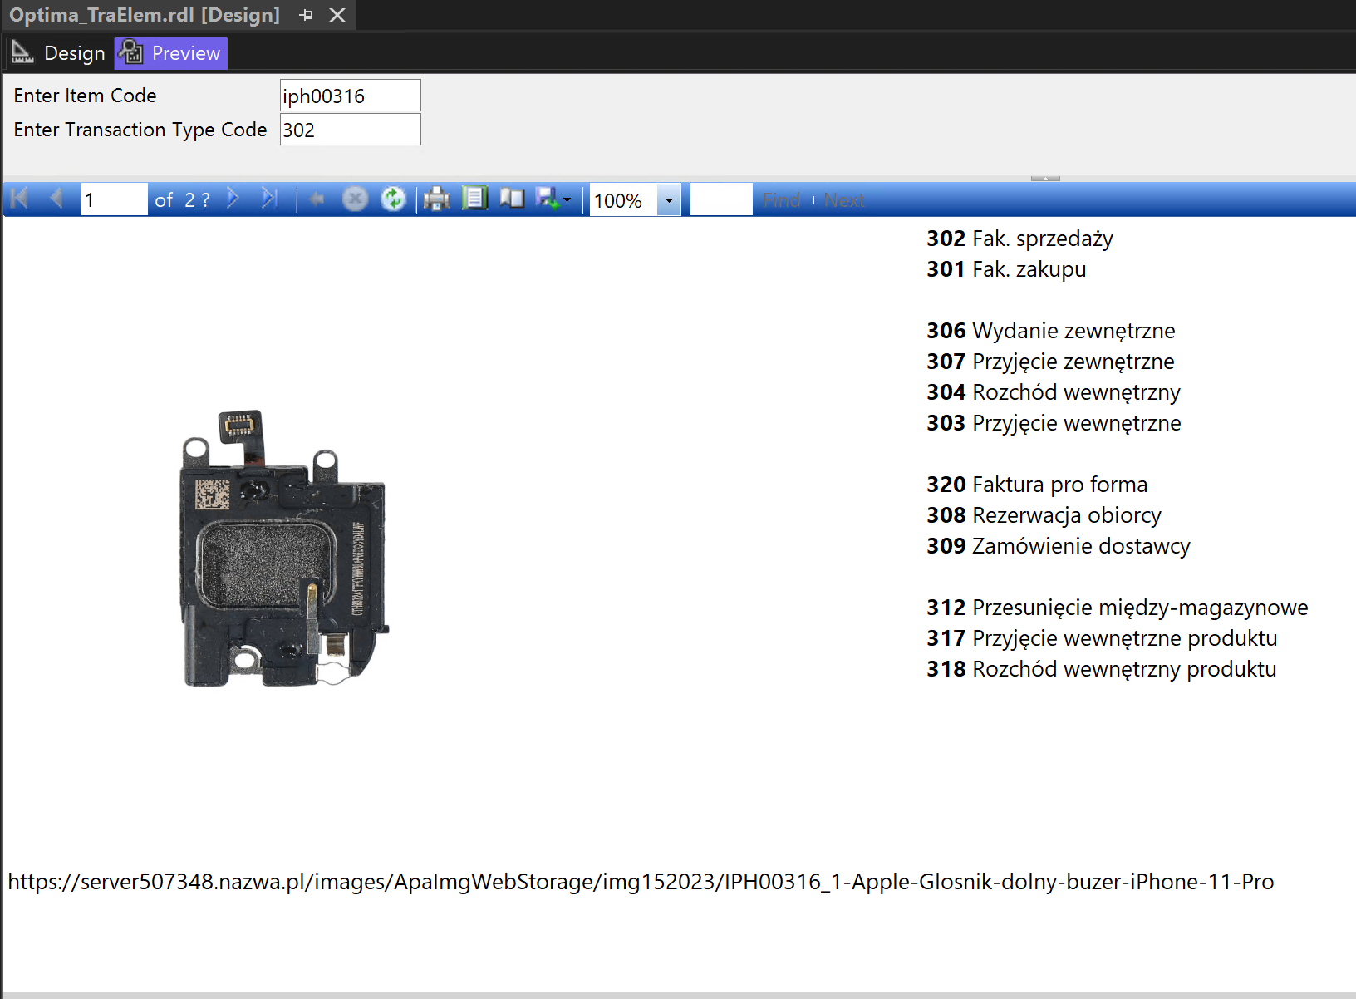Print the report
Screen dimensions: 1356x999
coord(436,199)
